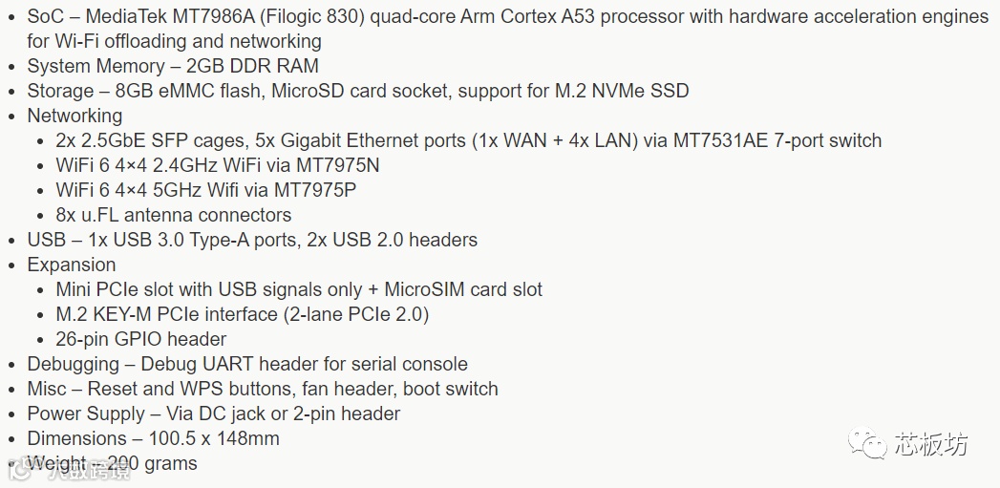Click the Debug UART header line

point(247,364)
